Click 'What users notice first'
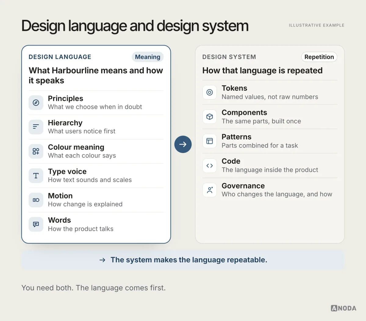This screenshot has width=366, height=321. pos(82,131)
